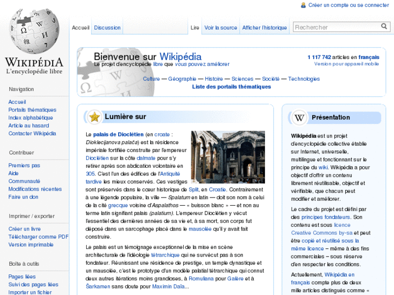Switch to the Discussion tab
The image size is (394, 295).
click(x=107, y=28)
